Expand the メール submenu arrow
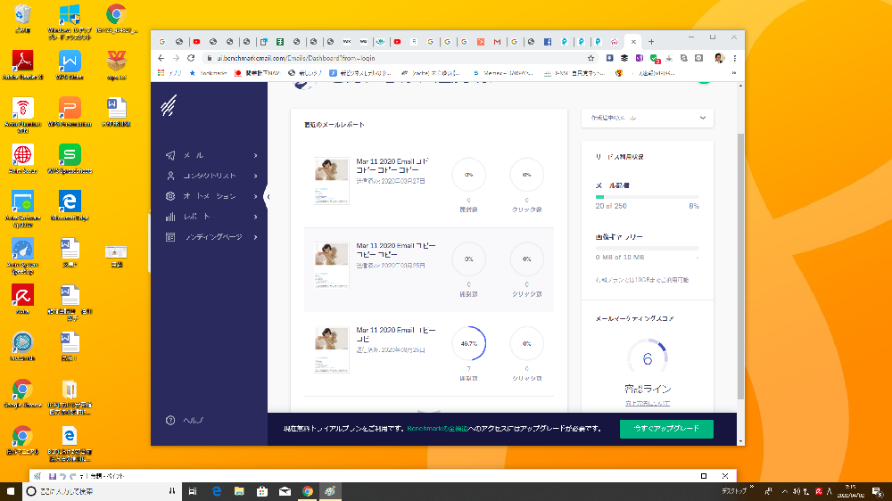This screenshot has width=892, height=501. click(255, 155)
